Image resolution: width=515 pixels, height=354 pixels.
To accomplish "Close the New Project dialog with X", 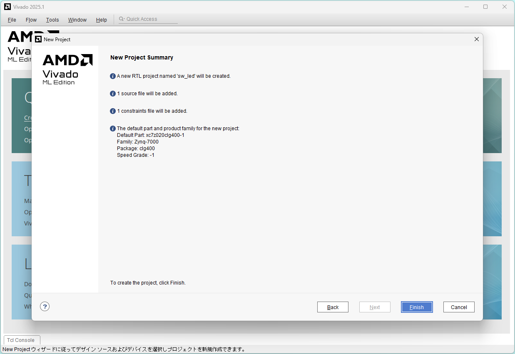I will coord(476,39).
